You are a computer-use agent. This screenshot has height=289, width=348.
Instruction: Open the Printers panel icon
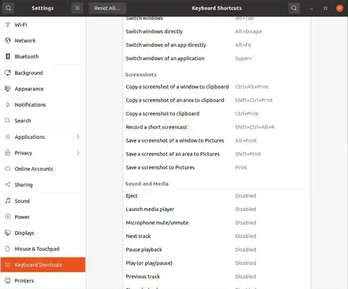tap(8, 281)
